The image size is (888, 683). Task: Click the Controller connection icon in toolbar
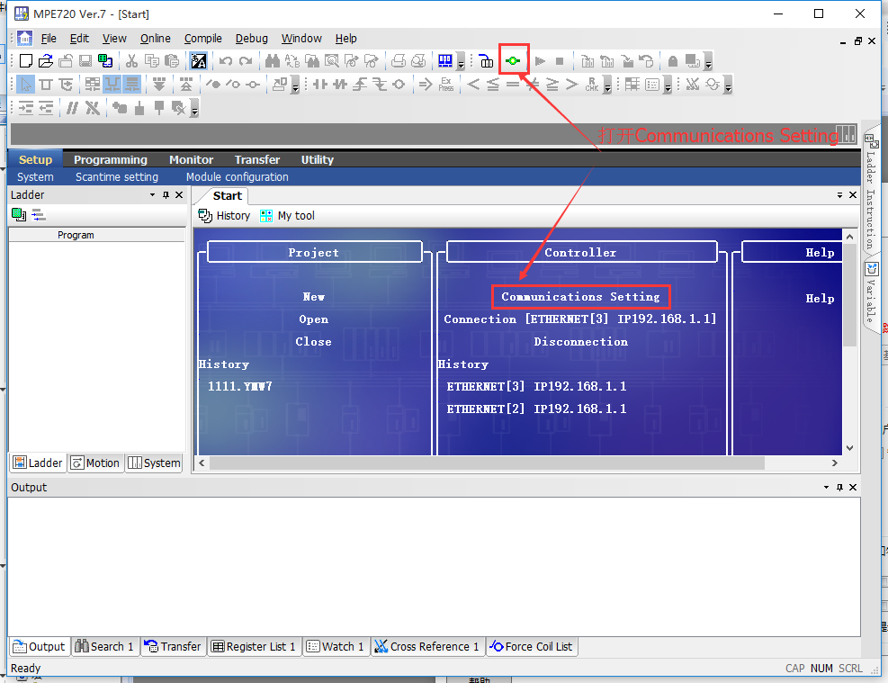coord(487,61)
